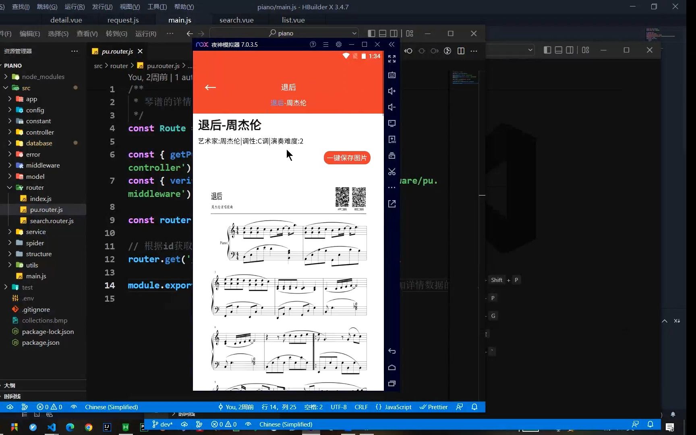Open Microsoft Edge from taskbar
The width and height of the screenshot is (696, 435).
tap(70, 427)
